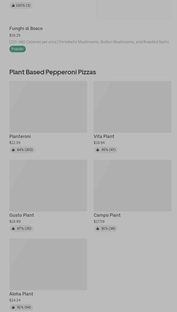Click the 100% (3) thumbs-up icon
This screenshot has height=312, width=177.
[x=13, y=6]
